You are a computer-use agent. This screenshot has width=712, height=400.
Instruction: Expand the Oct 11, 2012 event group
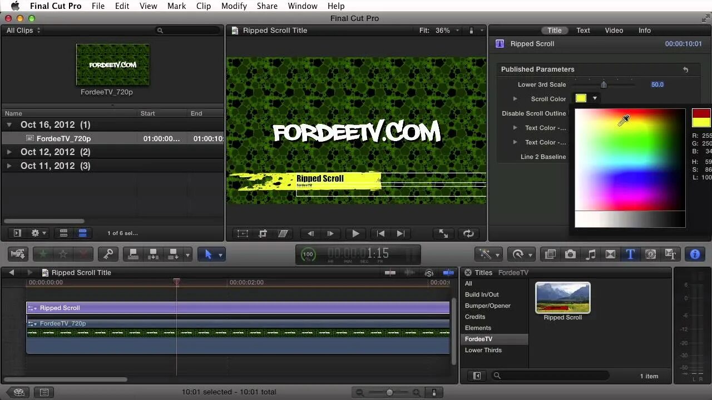click(9, 166)
